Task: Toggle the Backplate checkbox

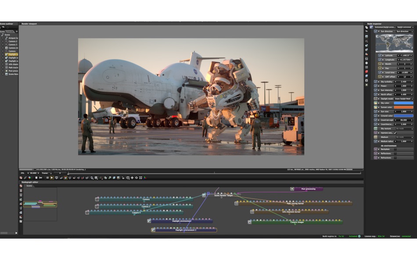Action: coord(395,149)
